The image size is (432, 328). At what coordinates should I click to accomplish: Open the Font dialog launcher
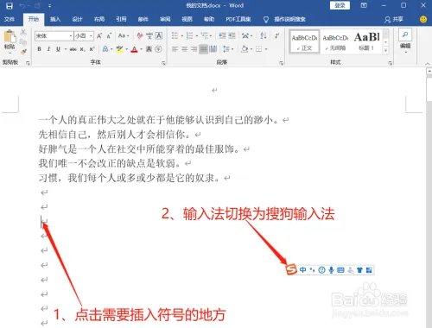pyautogui.click(x=163, y=63)
